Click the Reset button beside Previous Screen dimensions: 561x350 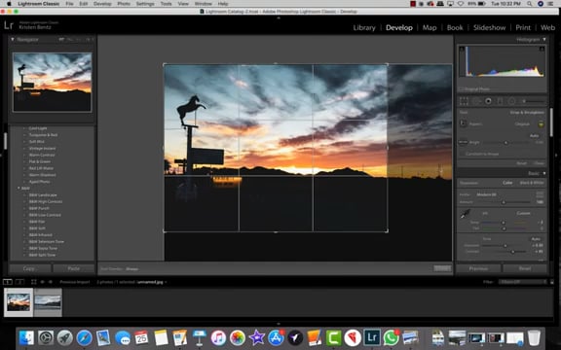pyautogui.click(x=525, y=268)
